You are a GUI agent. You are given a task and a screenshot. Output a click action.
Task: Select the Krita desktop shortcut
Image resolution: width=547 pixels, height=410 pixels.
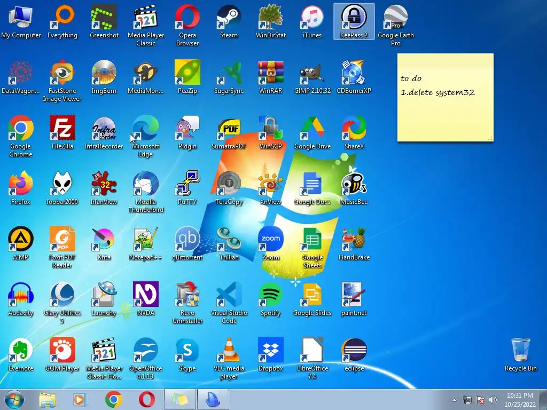click(x=104, y=243)
